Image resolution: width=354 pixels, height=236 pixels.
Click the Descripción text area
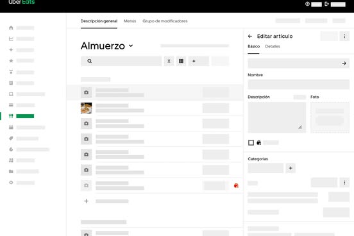(x=277, y=117)
